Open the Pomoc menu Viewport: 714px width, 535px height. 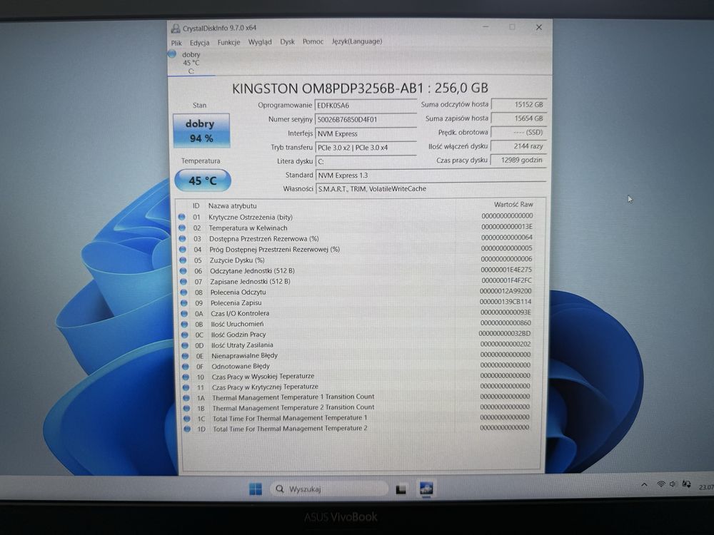pyautogui.click(x=313, y=41)
